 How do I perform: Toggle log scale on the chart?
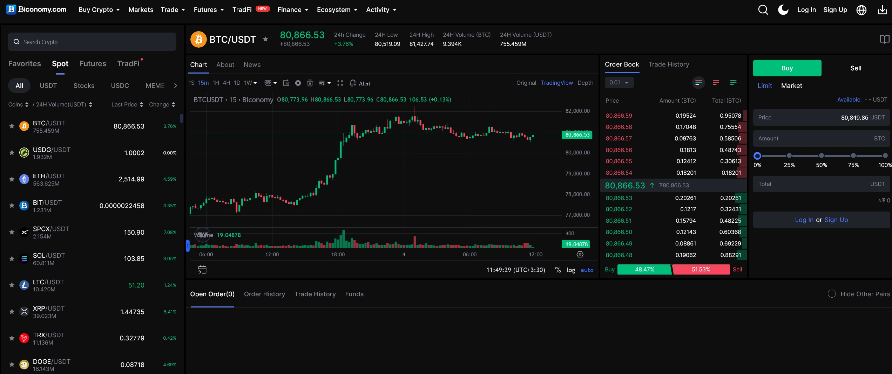(571, 270)
